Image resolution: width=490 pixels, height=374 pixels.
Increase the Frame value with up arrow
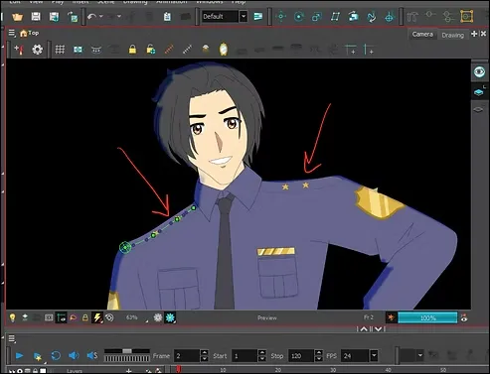coord(205,353)
